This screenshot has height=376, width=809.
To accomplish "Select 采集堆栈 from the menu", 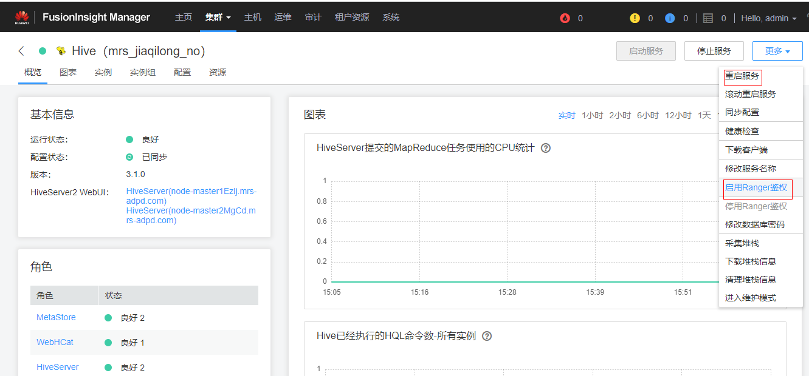I will pos(742,243).
